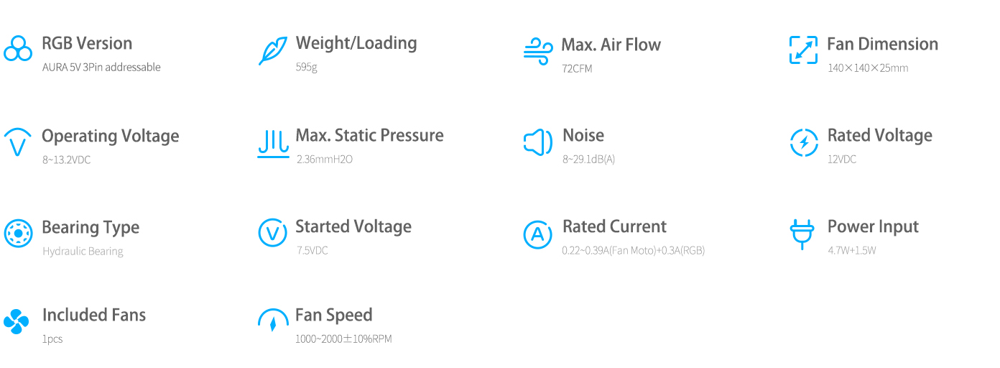
Task: Click the Hydraulic Bearing value text
Action: pyautogui.click(x=83, y=252)
